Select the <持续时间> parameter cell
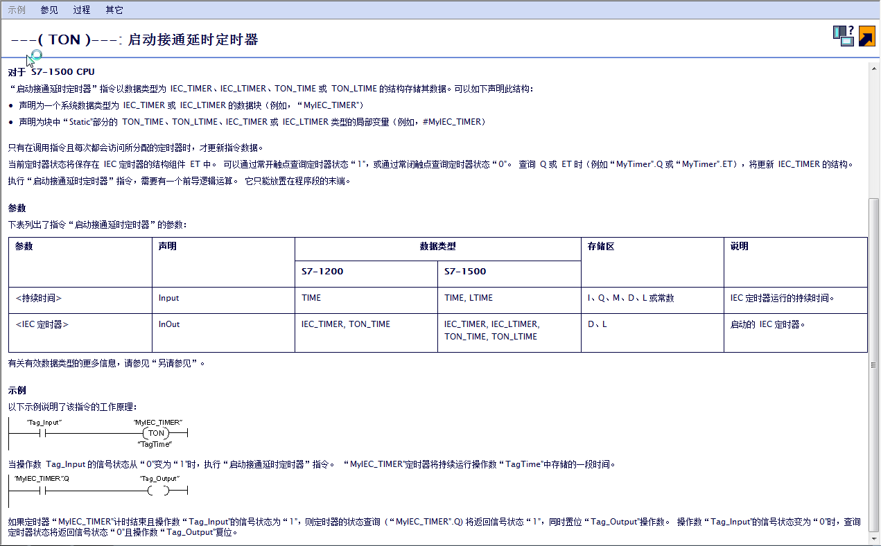This screenshot has height=546, width=881. point(39,298)
